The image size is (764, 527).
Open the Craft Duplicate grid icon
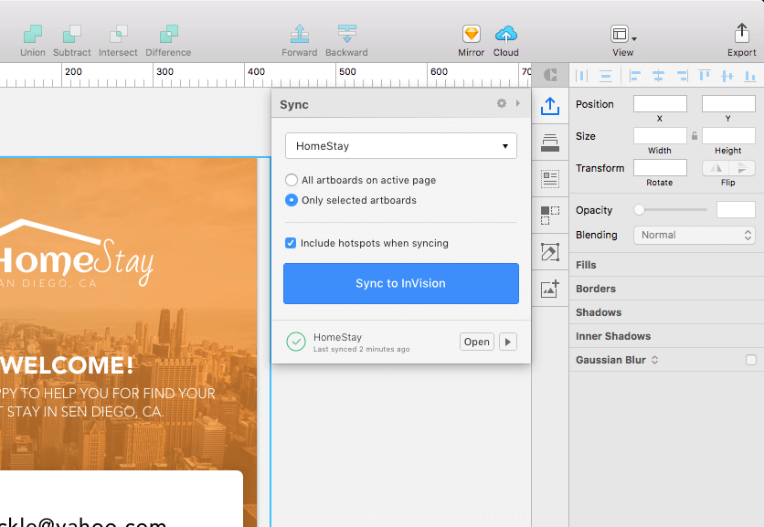point(549,216)
